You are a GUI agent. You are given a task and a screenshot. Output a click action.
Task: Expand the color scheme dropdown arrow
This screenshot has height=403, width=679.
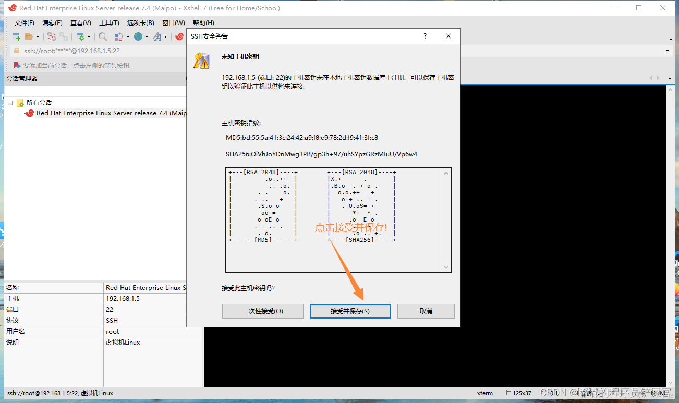click(127, 37)
